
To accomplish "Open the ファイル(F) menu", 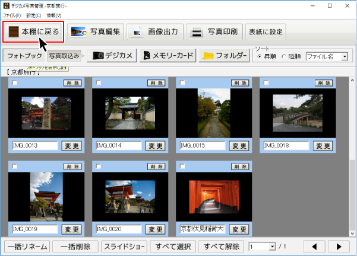I will click(x=12, y=15).
